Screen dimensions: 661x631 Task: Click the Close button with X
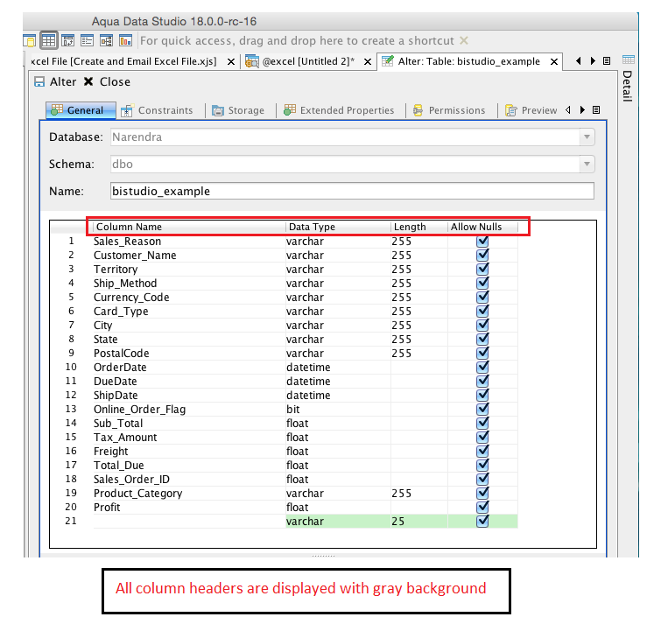(x=107, y=81)
